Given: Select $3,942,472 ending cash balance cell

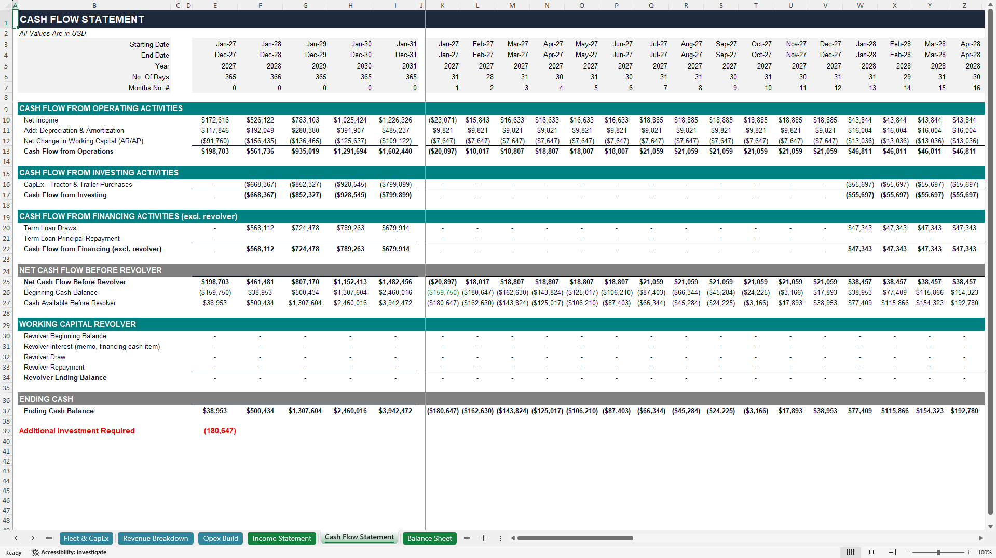Looking at the screenshot, I should (x=395, y=411).
